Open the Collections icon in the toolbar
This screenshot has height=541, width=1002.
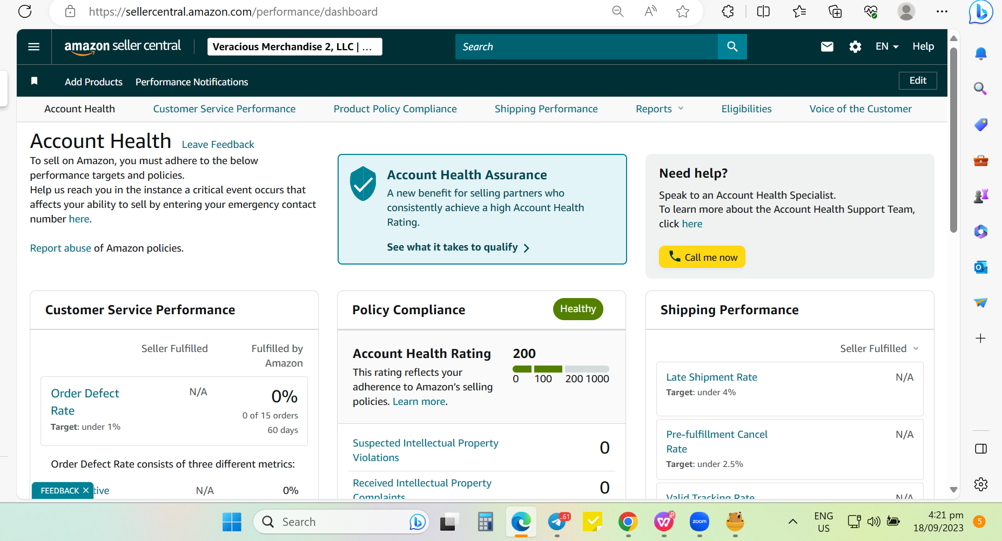(x=835, y=11)
